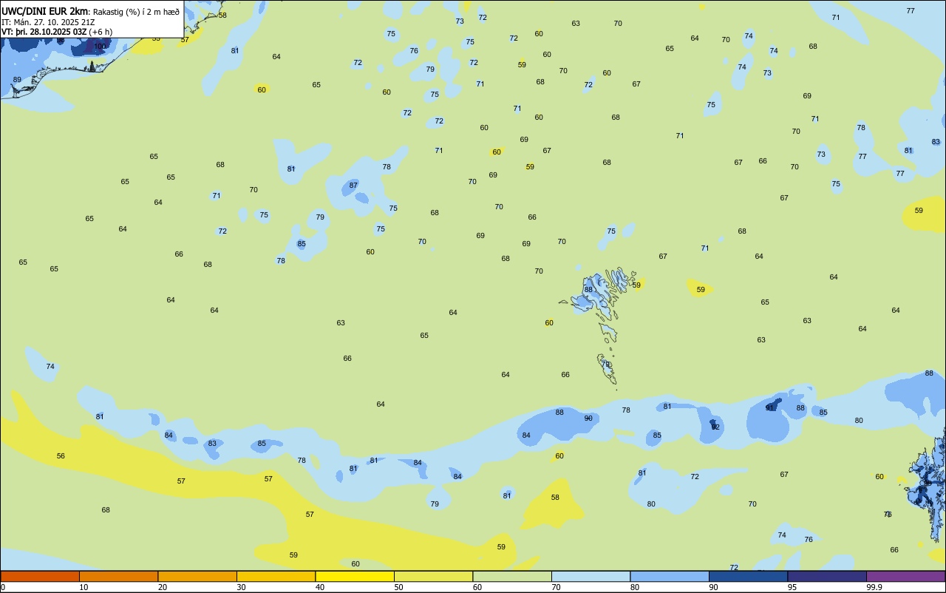Image resolution: width=946 pixels, height=593 pixels.
Task: Click the '40' tick label on the color scale
Action: click(320, 587)
